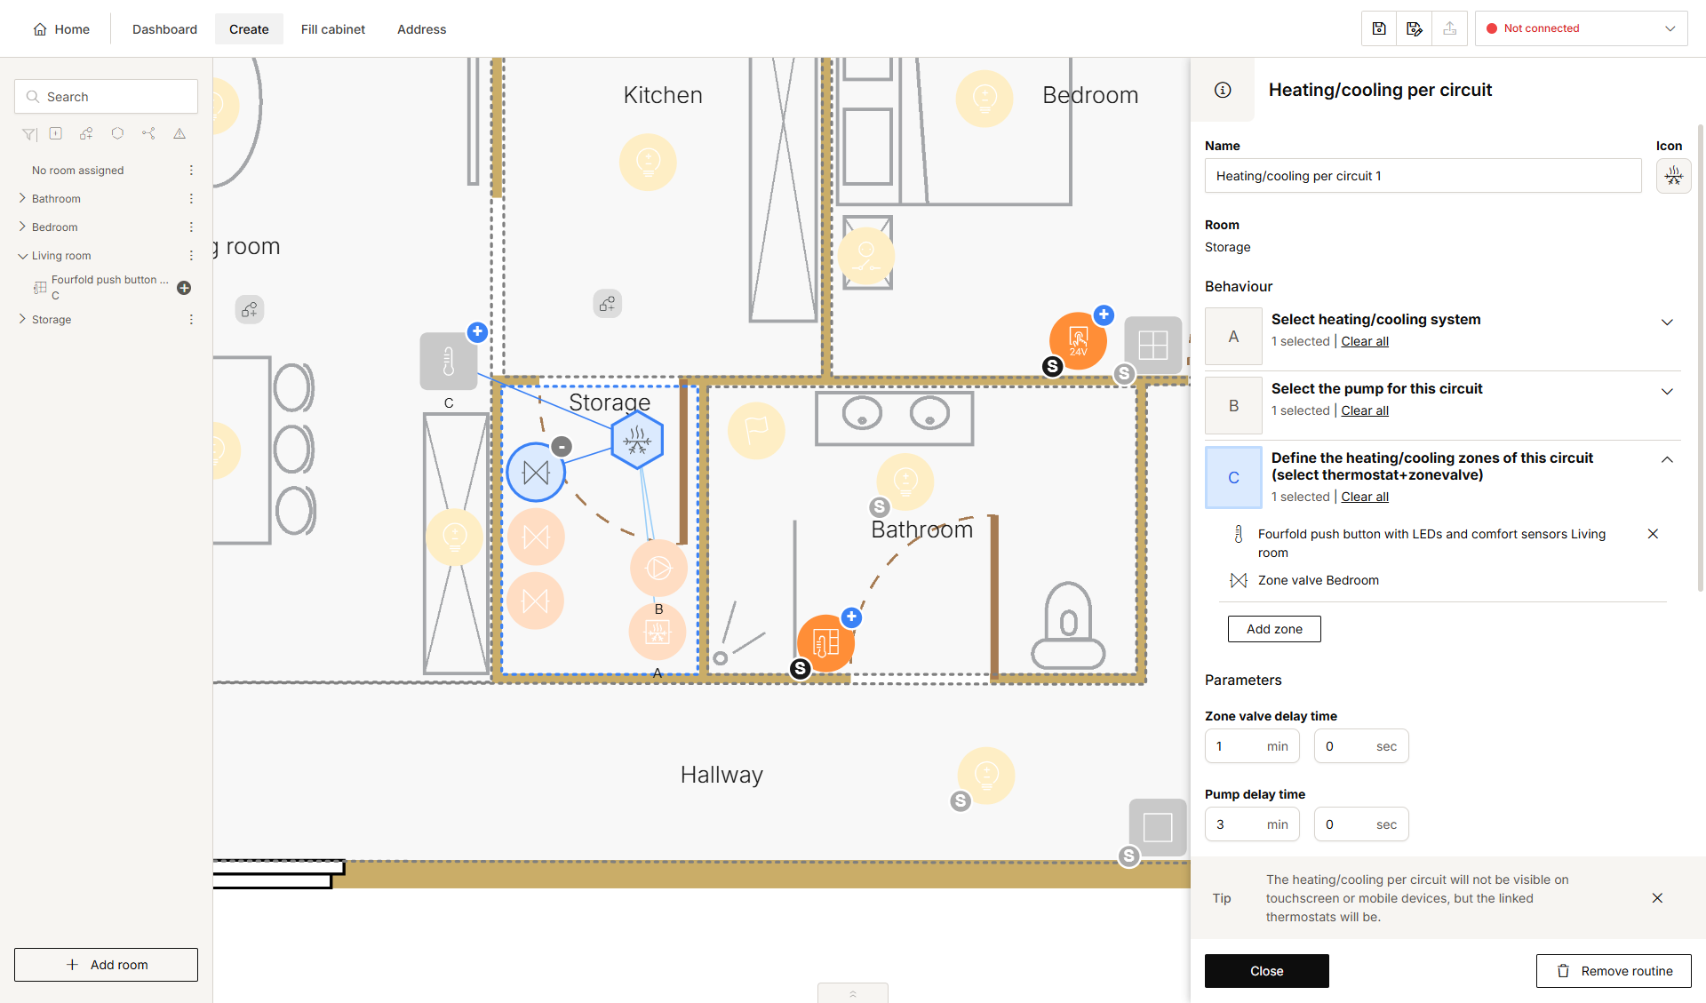
Task: Click the minus badge on the zone valve
Action: click(x=562, y=446)
